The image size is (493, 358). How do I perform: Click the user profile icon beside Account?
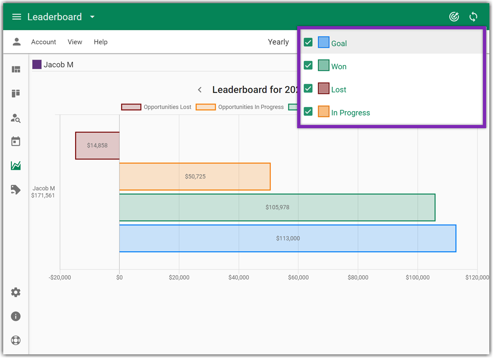pyautogui.click(x=17, y=42)
